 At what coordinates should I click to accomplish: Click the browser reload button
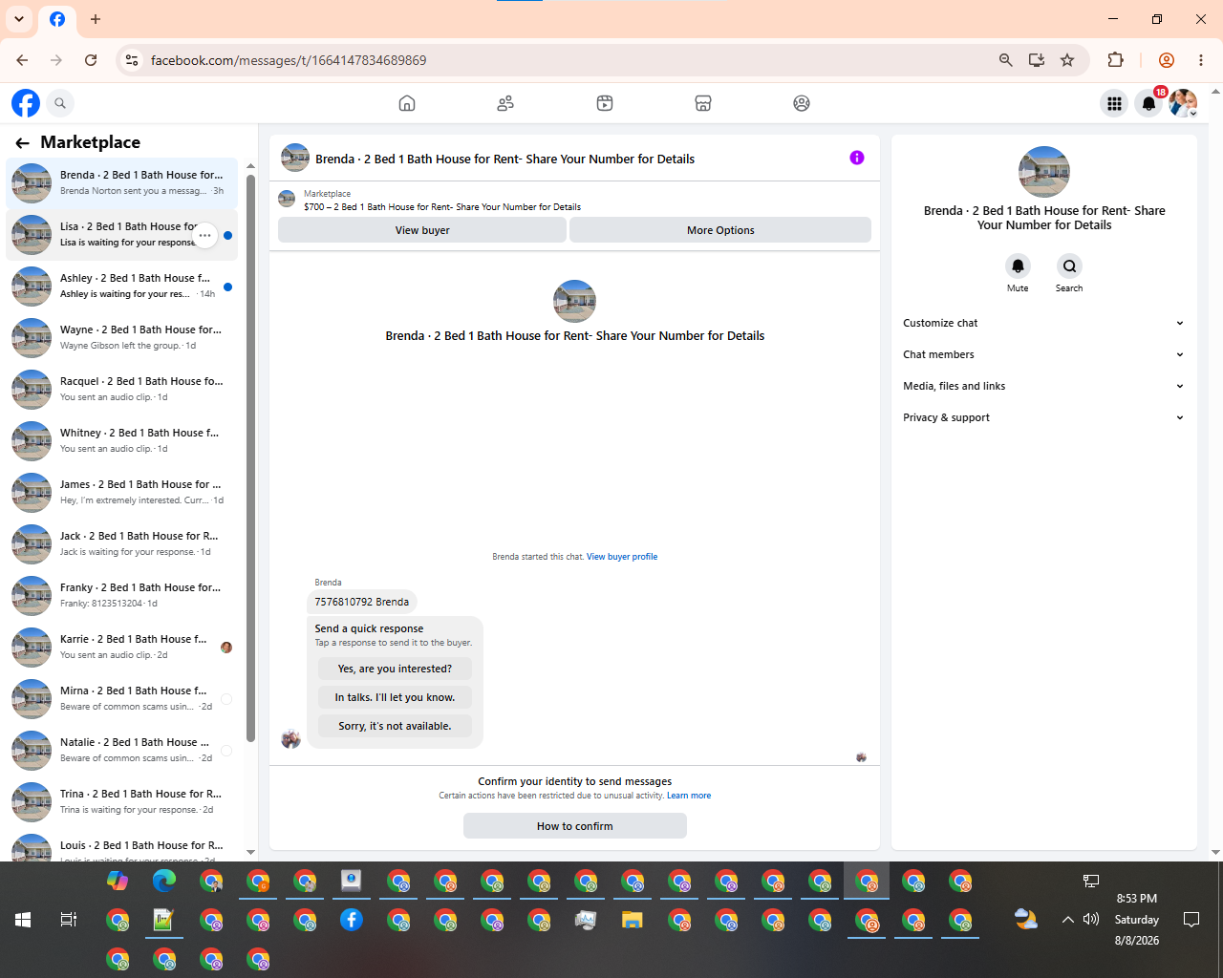point(91,60)
